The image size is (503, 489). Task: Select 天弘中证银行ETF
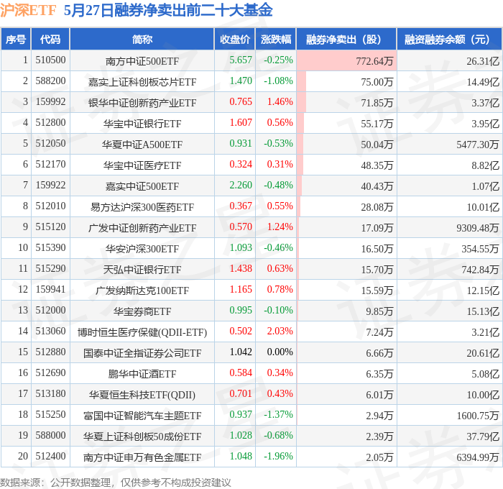(142, 270)
